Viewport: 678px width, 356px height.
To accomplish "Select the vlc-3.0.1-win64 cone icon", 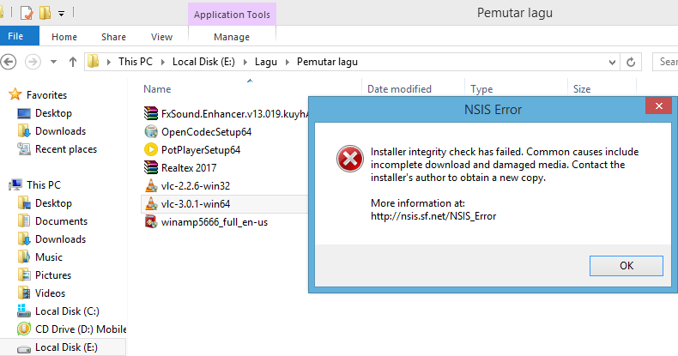I will (x=151, y=203).
